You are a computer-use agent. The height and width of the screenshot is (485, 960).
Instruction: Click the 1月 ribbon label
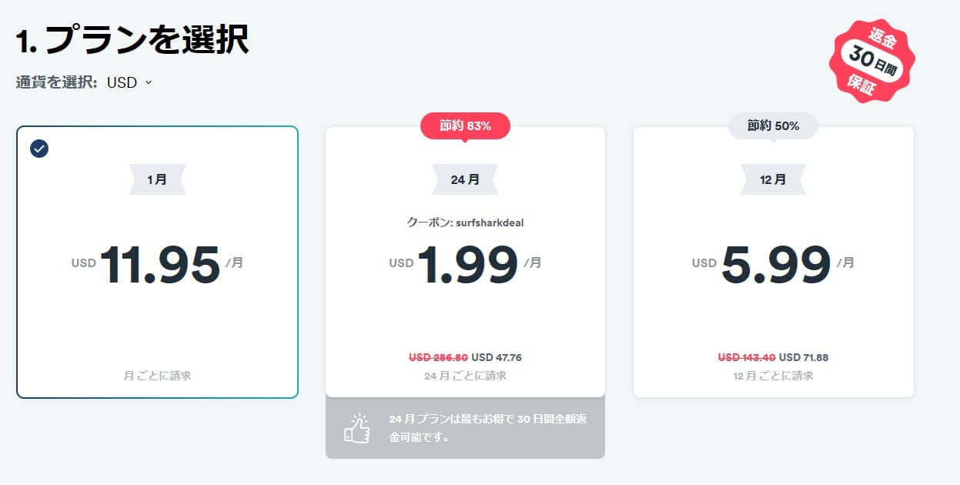pyautogui.click(x=157, y=179)
